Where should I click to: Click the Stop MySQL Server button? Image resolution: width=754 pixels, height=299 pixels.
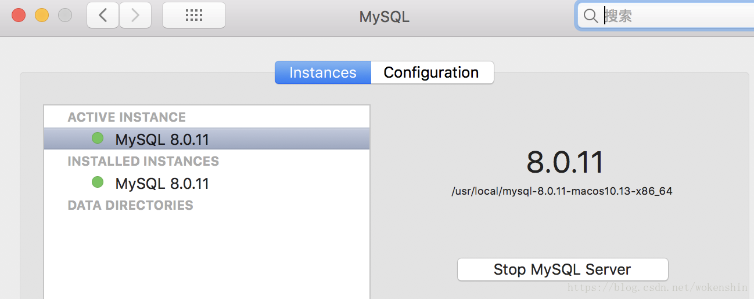click(x=562, y=269)
